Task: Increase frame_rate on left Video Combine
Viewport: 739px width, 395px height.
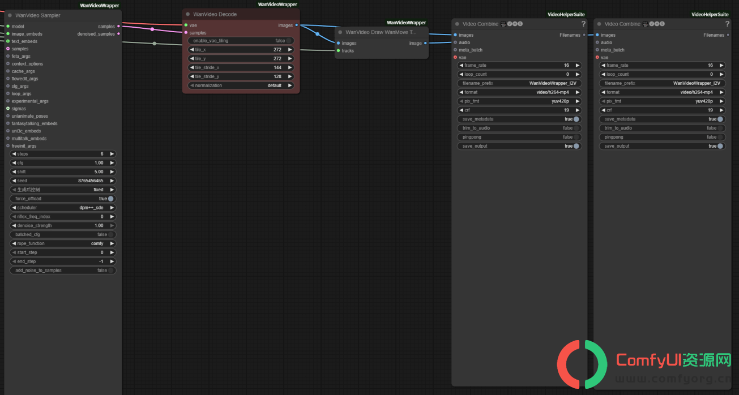Action: [x=578, y=65]
